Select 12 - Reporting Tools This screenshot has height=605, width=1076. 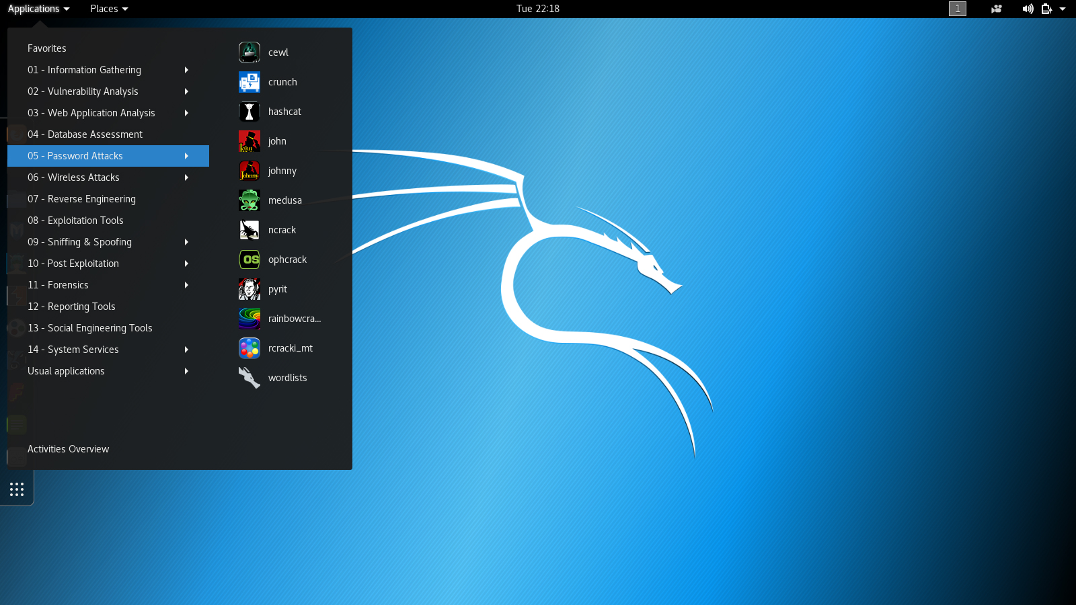tap(108, 307)
